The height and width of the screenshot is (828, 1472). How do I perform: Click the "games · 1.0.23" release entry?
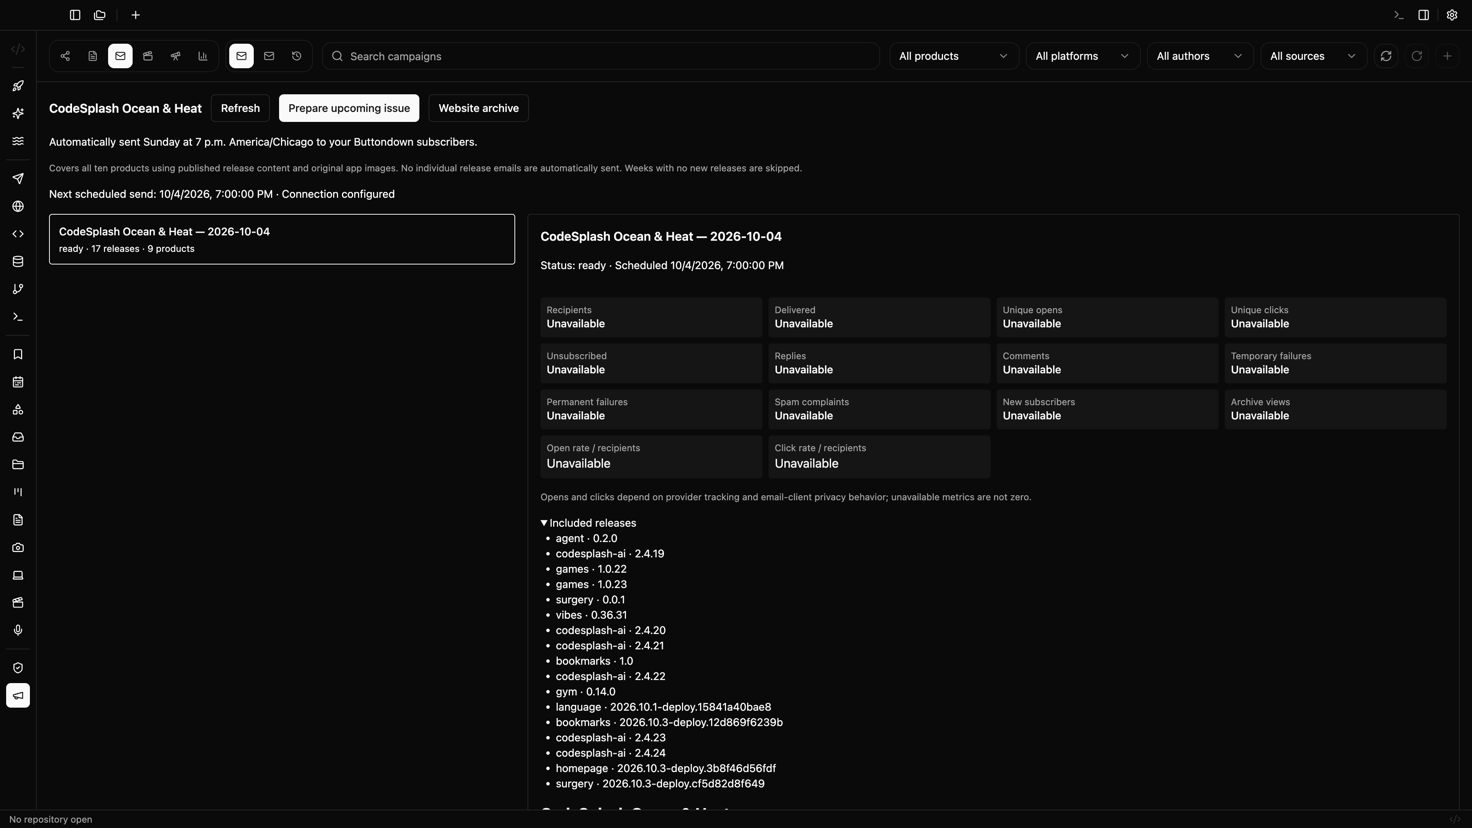click(591, 585)
